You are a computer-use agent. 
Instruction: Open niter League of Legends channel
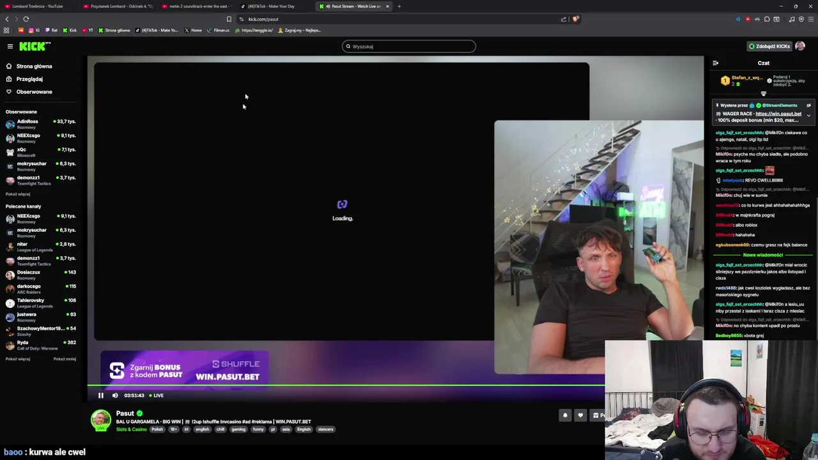[41, 247]
